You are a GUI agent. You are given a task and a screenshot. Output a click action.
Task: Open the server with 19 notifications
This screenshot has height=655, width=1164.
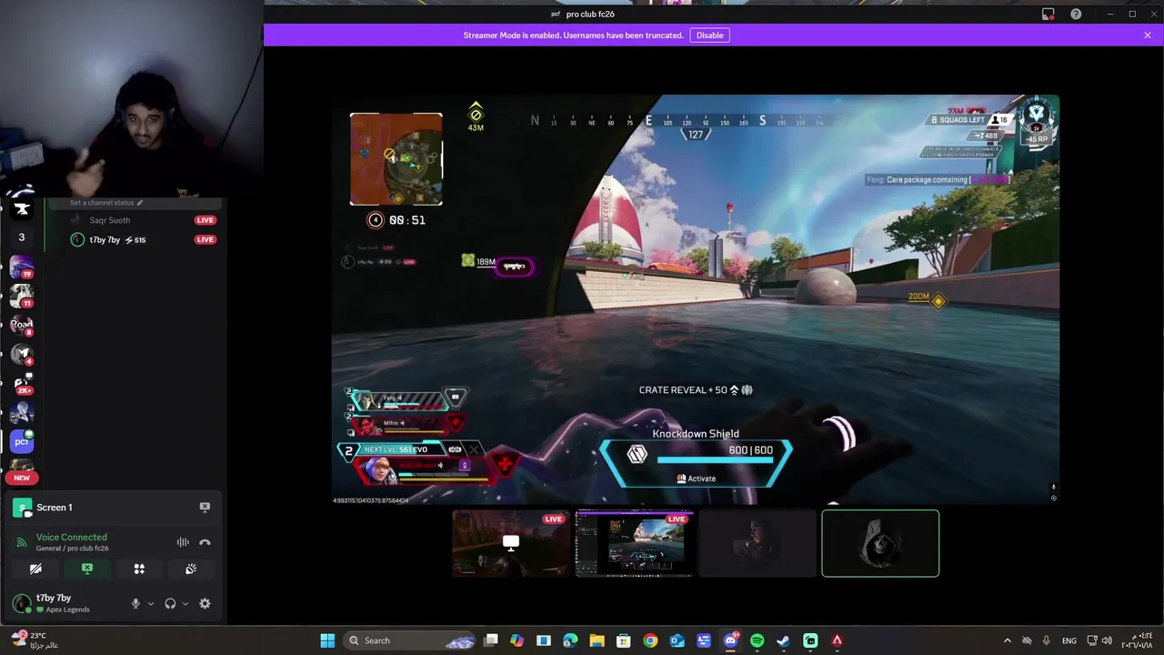[x=22, y=267]
